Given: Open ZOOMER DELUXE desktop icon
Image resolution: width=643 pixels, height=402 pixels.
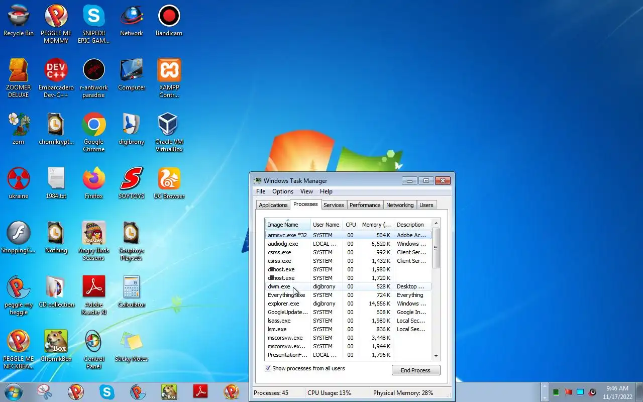Looking at the screenshot, I should point(19,79).
